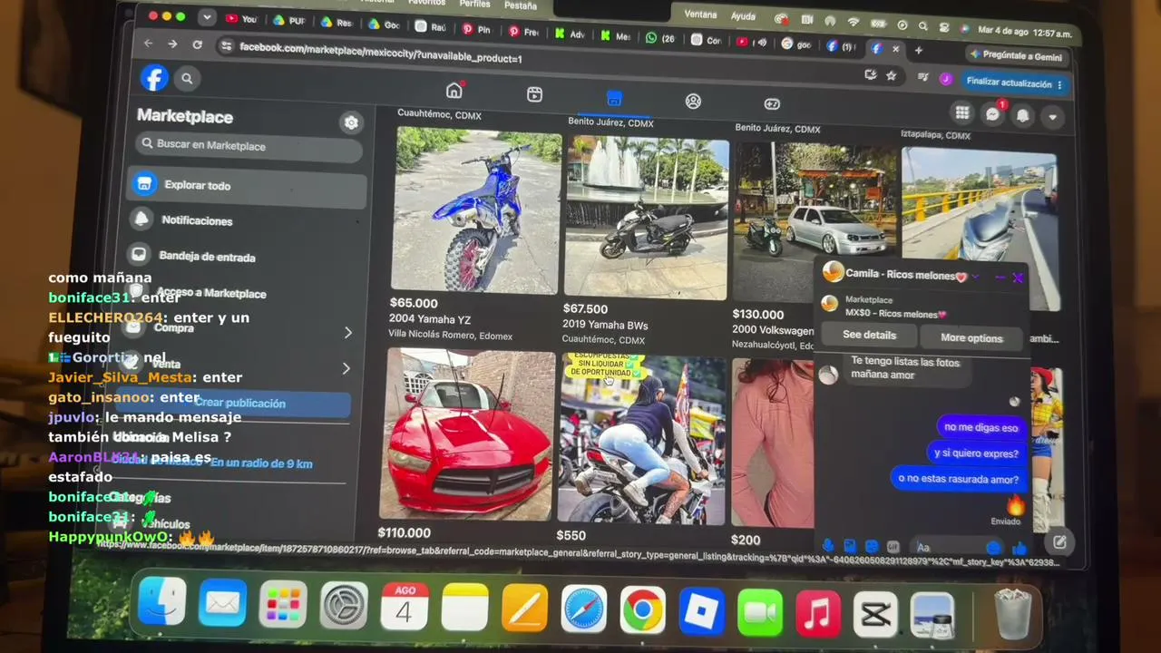Open FaceTime from the Dock

(759, 612)
